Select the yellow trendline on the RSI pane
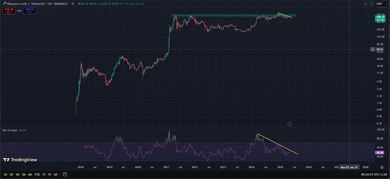 click(278, 144)
